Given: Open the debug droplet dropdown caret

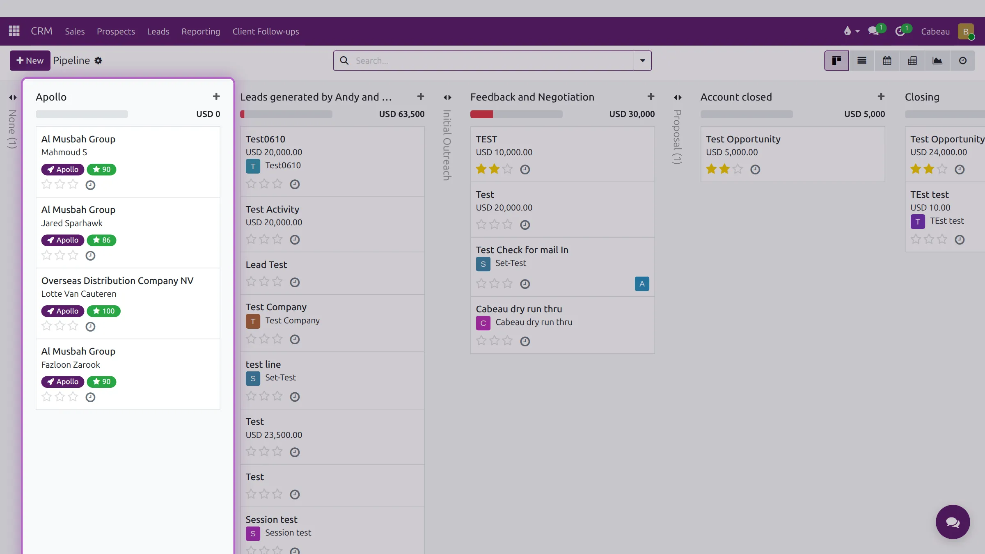Looking at the screenshot, I should pyautogui.click(x=857, y=32).
